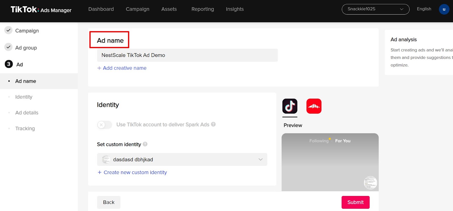Open the Campaign top menu
Image resolution: width=453 pixels, height=211 pixels.
tap(138, 9)
